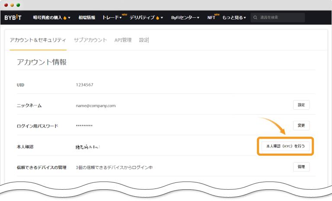Click the nickname name@company.com text

click(96, 106)
